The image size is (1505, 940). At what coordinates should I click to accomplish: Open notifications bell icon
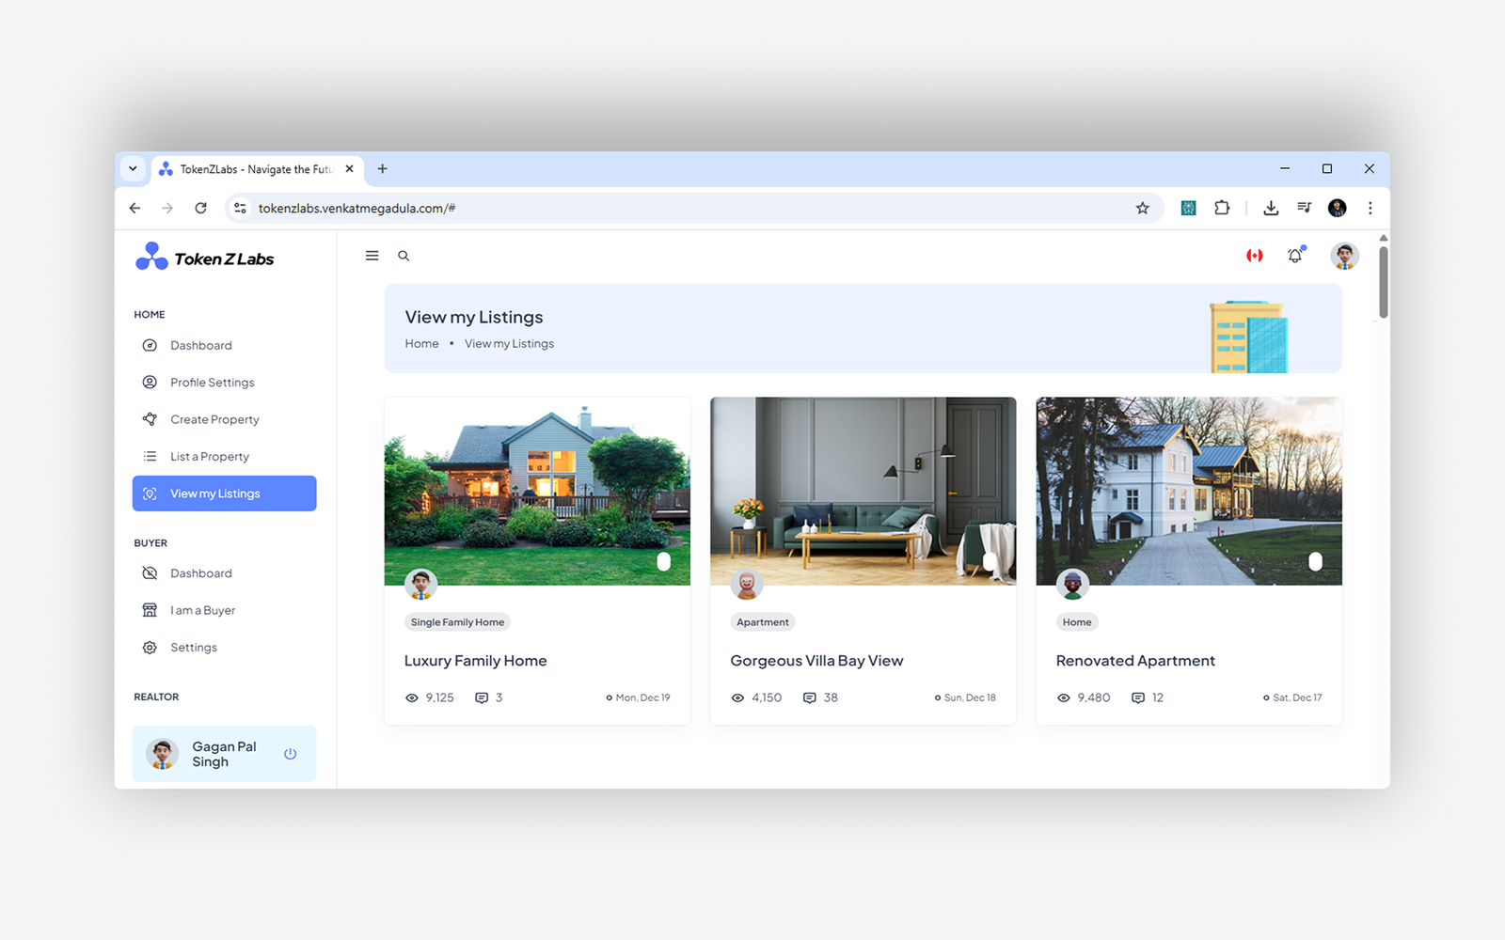1295,256
